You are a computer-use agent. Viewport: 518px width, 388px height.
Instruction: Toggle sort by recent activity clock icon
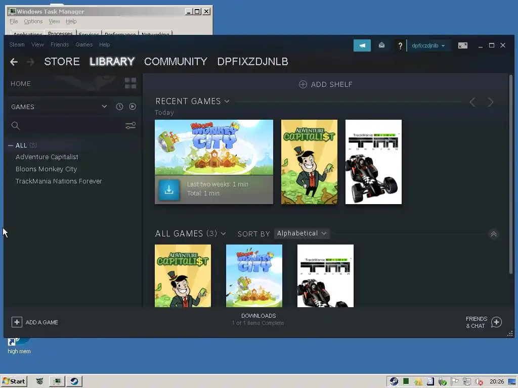(x=119, y=107)
